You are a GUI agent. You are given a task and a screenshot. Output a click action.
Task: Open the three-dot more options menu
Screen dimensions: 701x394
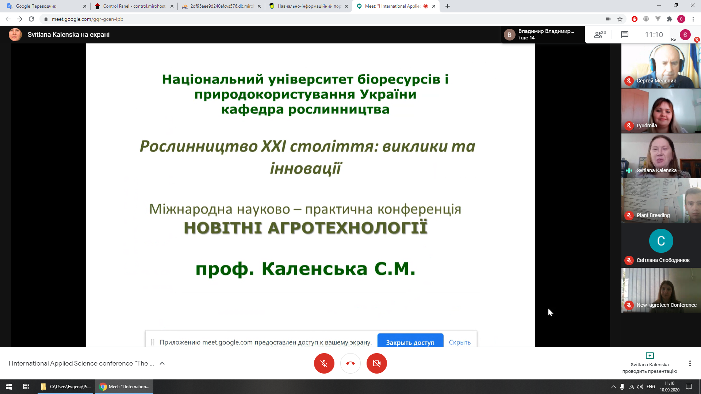point(690,363)
